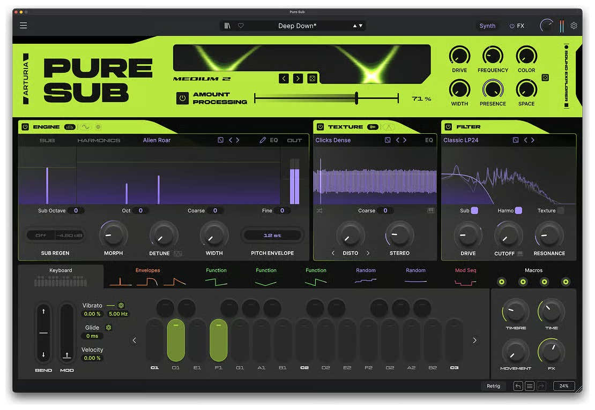Randomize the macro knobs dice icon
Viewport: 595px width, 410px height.
tap(545, 78)
